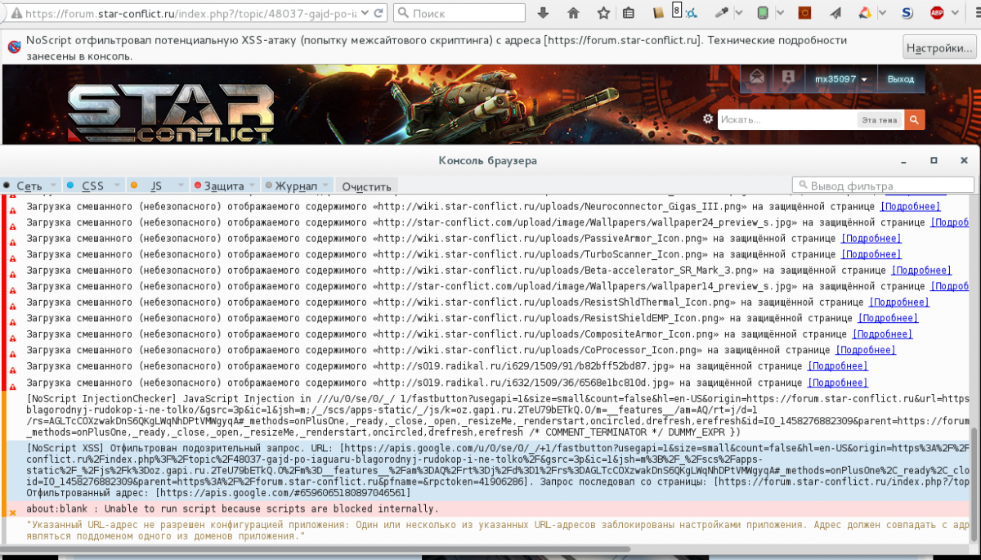Viewport: 981px width, 560px height.
Task: Open the Adblock Plus dropdown arrow
Action: point(954,13)
